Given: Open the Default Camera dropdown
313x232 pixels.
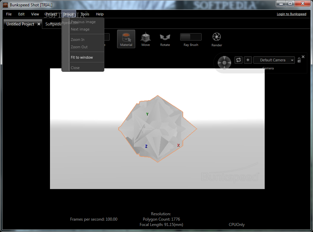Looking at the screenshot, I should pos(274,60).
